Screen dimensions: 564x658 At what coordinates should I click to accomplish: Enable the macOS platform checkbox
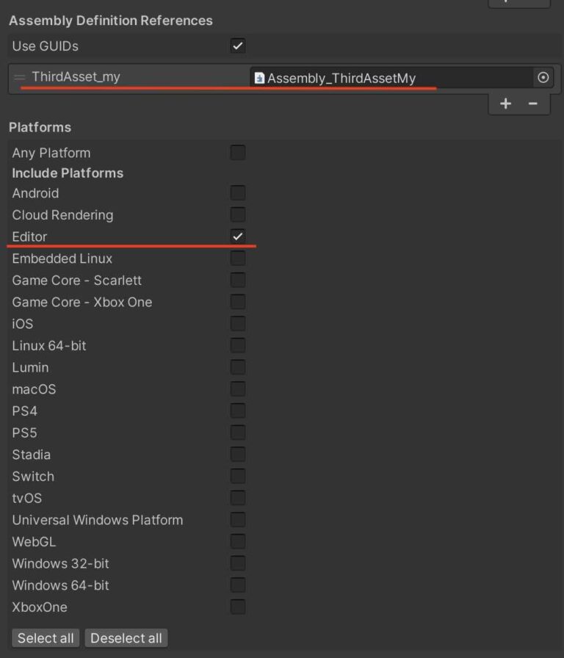point(236,388)
